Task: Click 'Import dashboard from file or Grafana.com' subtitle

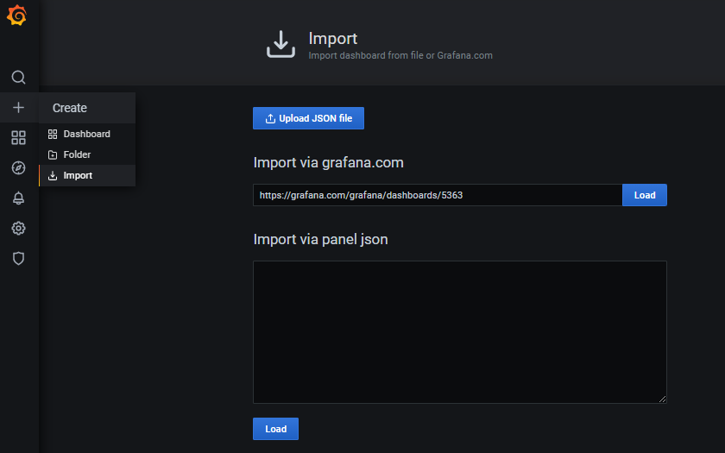Action: click(400, 55)
